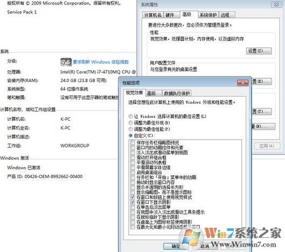Enable 保存任务栏缩略图预览 checkbox
This screenshot has height=252, width=285.
133,142
